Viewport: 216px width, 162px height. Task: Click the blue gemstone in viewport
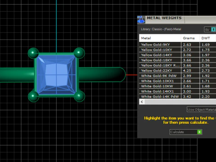pyautogui.click(x=56, y=75)
